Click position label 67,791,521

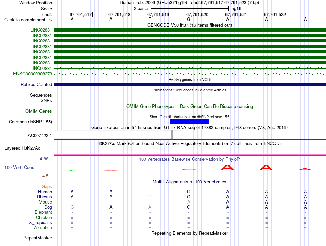coord(236,14)
